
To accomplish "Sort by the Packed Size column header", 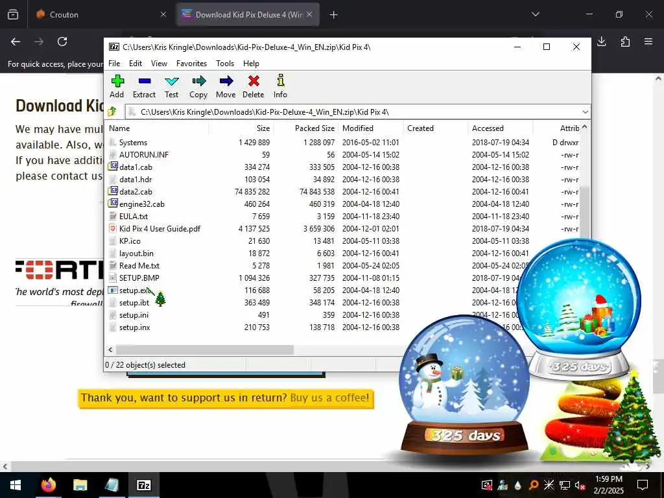I will coord(306,128).
